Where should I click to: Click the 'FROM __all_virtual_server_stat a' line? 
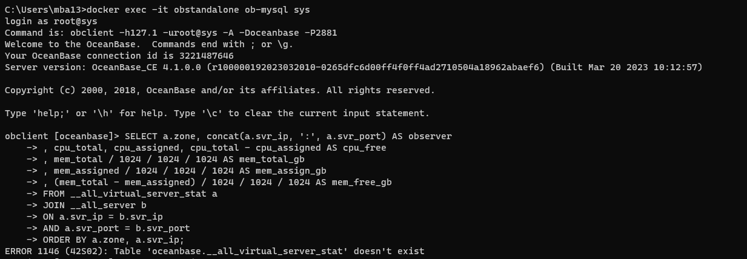pyautogui.click(x=130, y=194)
